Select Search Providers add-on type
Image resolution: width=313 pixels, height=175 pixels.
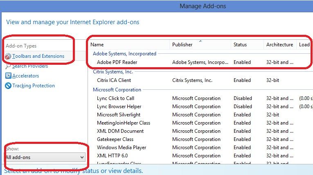point(30,66)
